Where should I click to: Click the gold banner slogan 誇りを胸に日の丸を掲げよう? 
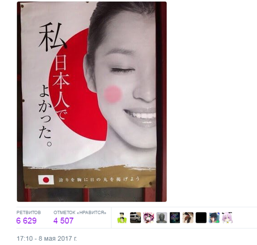tap(99, 179)
